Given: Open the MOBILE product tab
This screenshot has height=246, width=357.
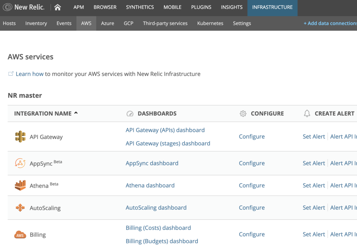Looking at the screenshot, I should pos(172,7).
